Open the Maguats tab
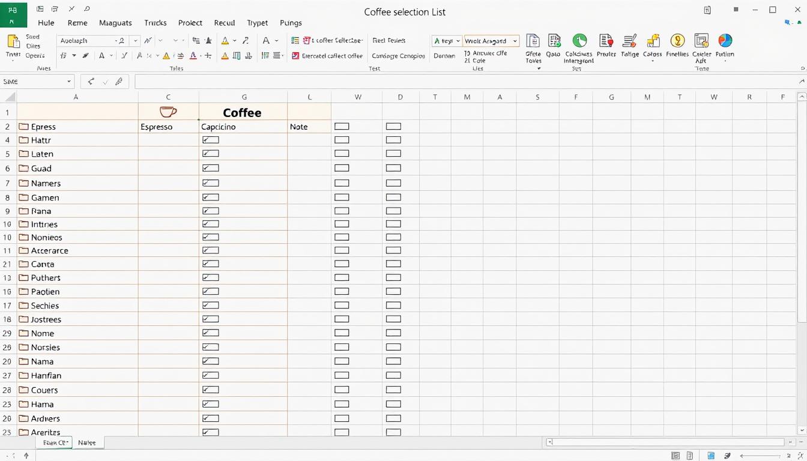The width and height of the screenshot is (807, 461). click(115, 23)
